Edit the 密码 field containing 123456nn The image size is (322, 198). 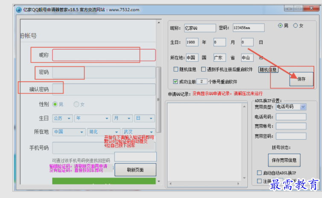pos(249,28)
